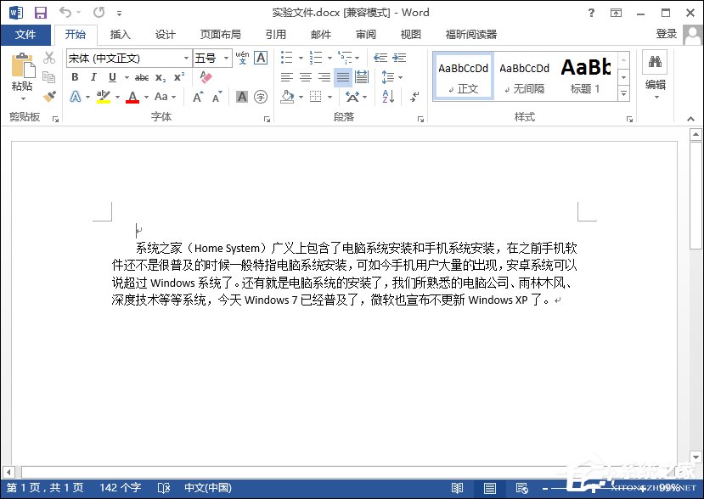Click the word count 142 个字 indicator
The image size is (704, 499).
pos(120,488)
